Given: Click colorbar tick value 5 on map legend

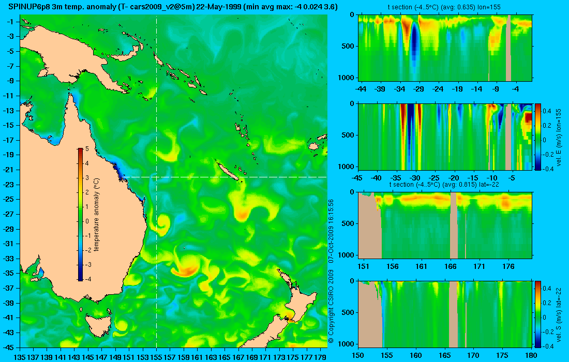Looking at the screenshot, I should (x=87, y=149).
